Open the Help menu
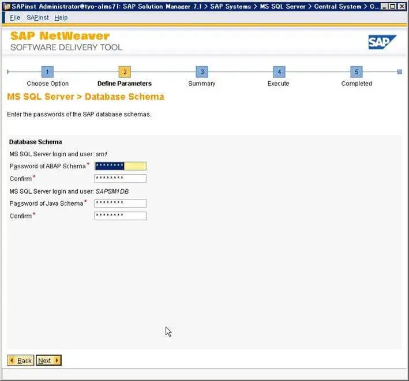This screenshot has width=409, height=381. click(61, 17)
